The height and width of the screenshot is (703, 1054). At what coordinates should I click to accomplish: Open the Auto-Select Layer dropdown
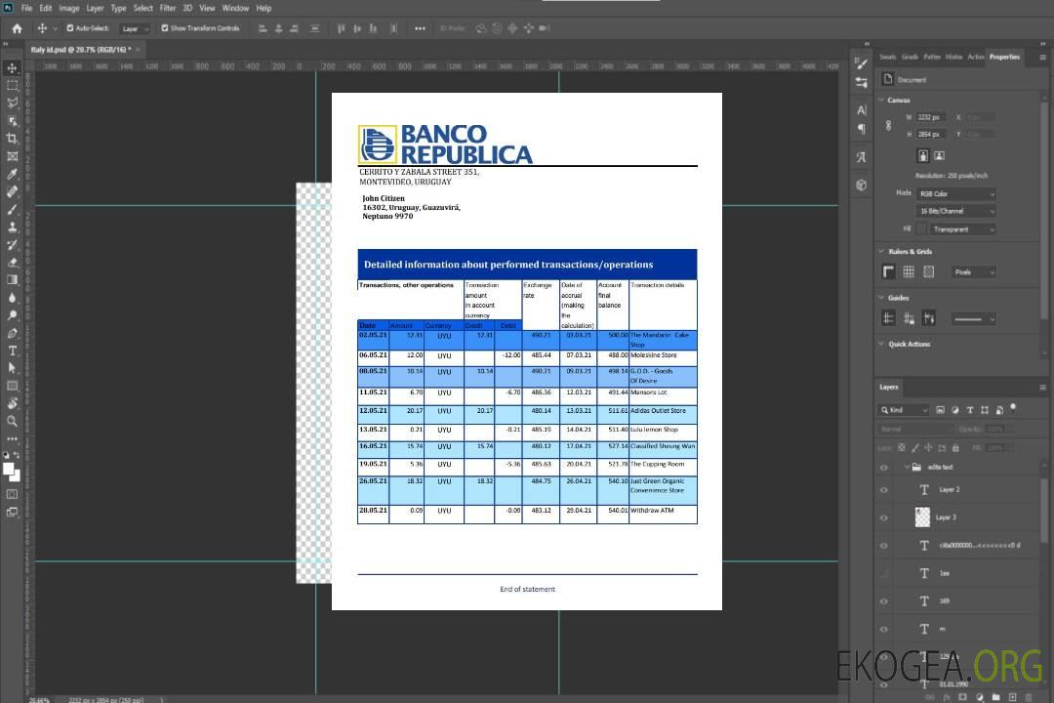(x=135, y=28)
